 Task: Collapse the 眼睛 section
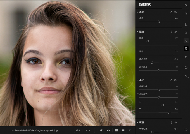(137, 32)
